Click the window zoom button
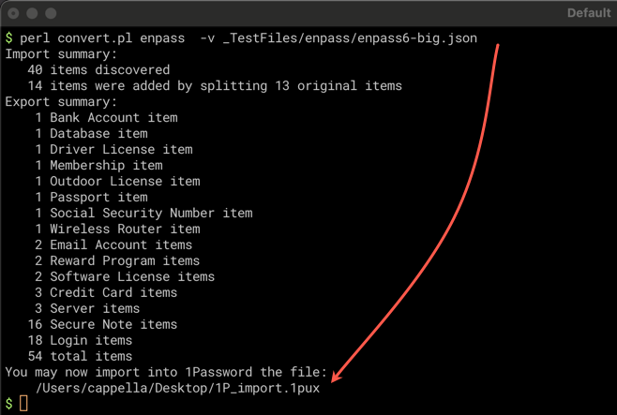 pos(51,14)
